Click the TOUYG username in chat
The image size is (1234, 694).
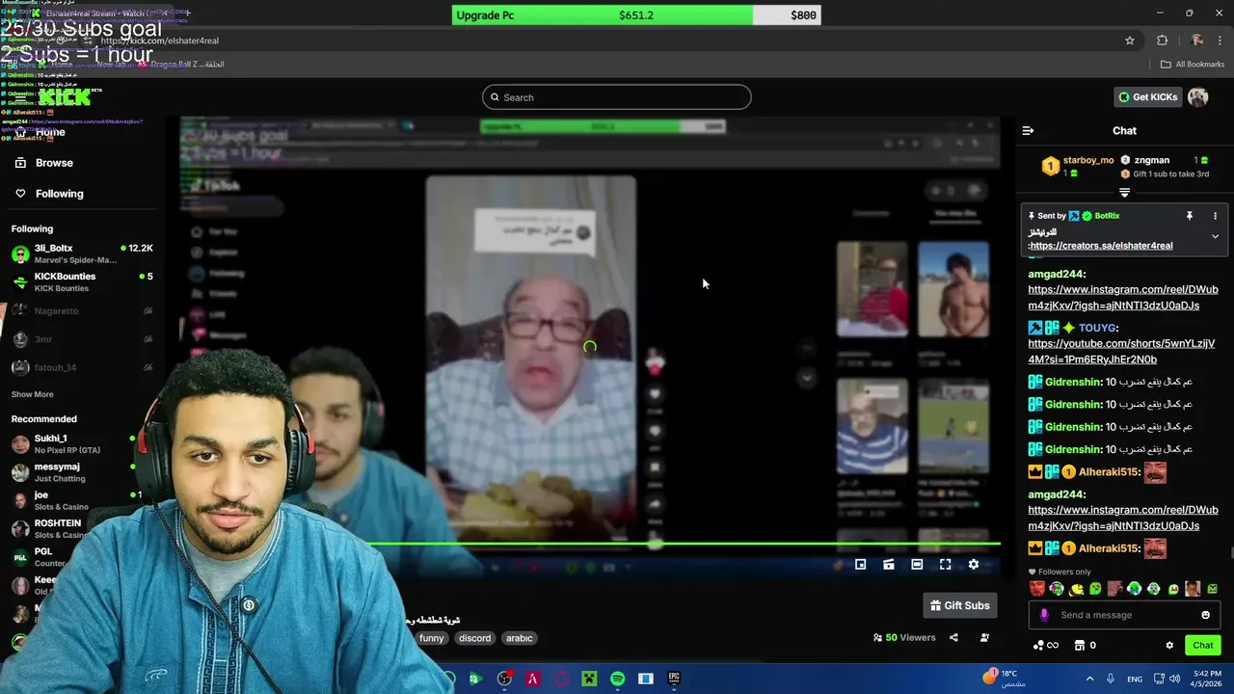coord(1098,328)
